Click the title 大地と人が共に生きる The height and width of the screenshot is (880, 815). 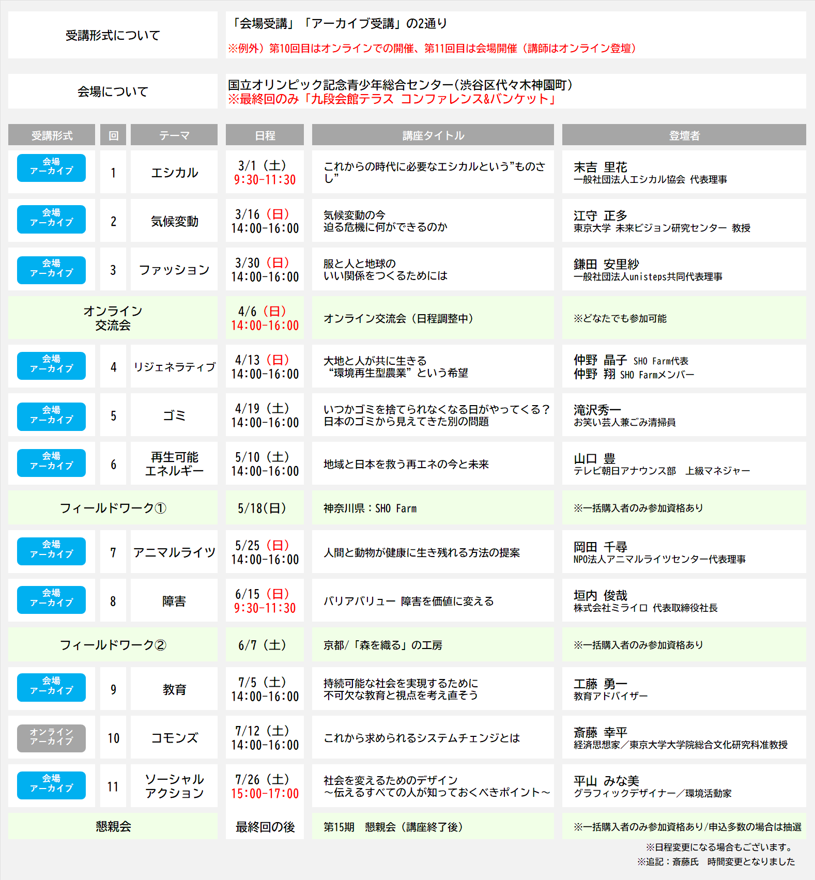pyautogui.click(x=375, y=360)
